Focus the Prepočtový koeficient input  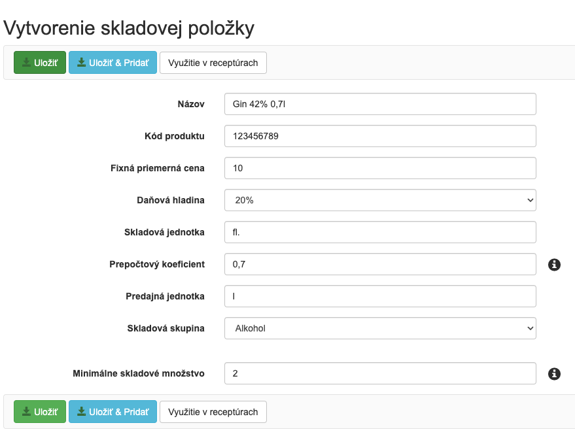380,264
